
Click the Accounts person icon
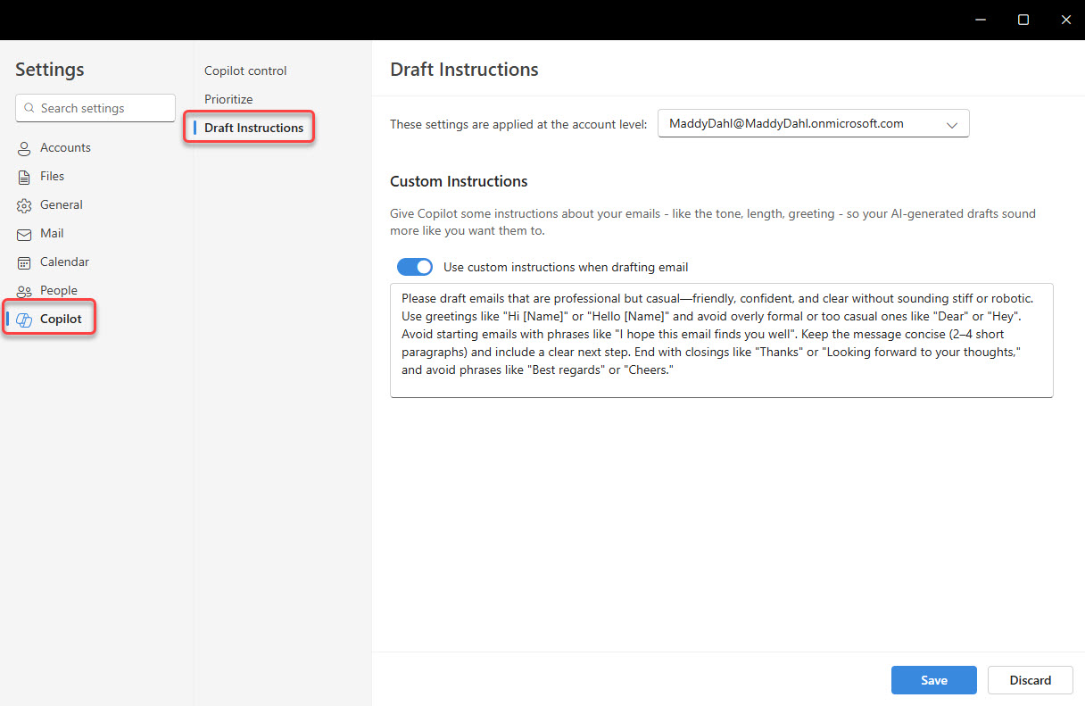(24, 148)
